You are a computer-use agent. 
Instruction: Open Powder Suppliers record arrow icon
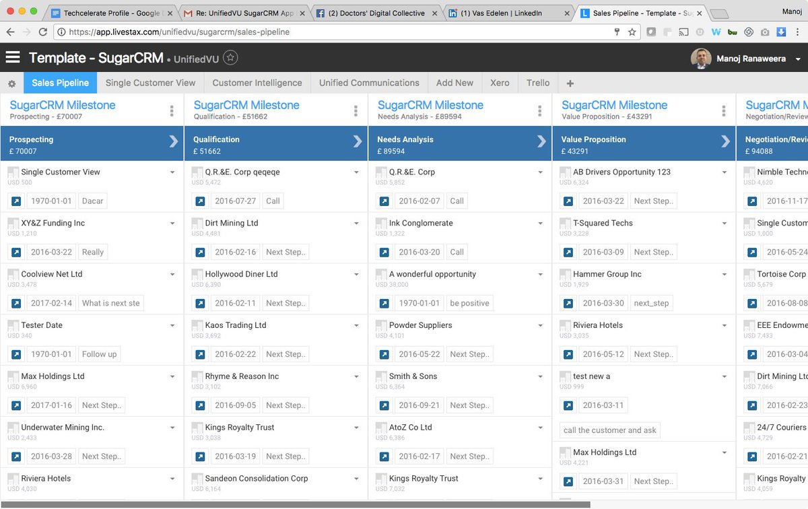(384, 354)
